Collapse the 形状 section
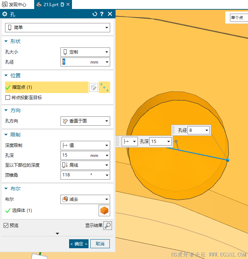This screenshot has height=259, width=248. 6,41
